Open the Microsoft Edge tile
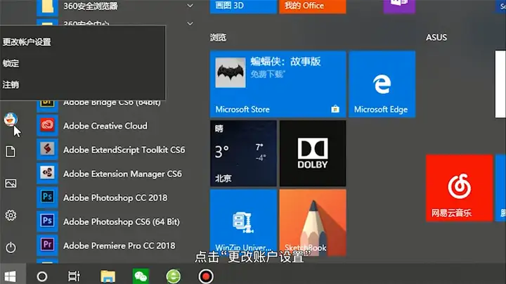The image size is (506, 284). (382, 84)
